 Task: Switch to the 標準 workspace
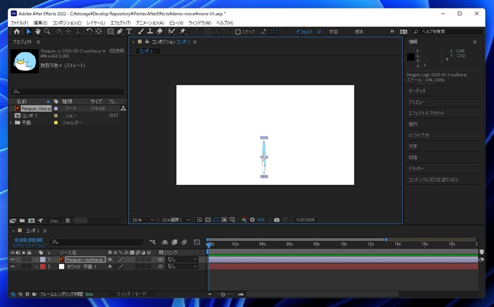click(359, 32)
